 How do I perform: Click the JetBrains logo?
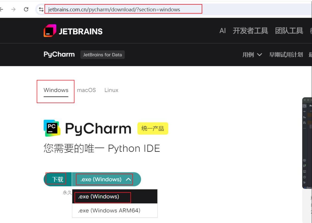(x=73, y=31)
